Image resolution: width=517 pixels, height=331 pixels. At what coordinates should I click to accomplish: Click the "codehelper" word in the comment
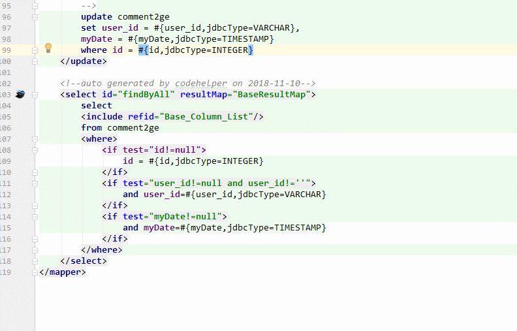pyautogui.click(x=201, y=84)
